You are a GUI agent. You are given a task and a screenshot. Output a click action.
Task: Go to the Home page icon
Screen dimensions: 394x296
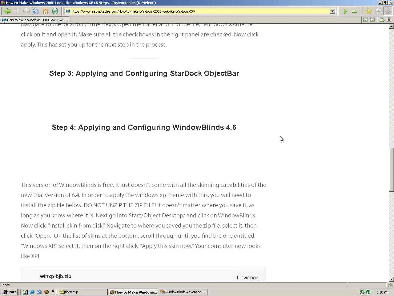point(46,11)
